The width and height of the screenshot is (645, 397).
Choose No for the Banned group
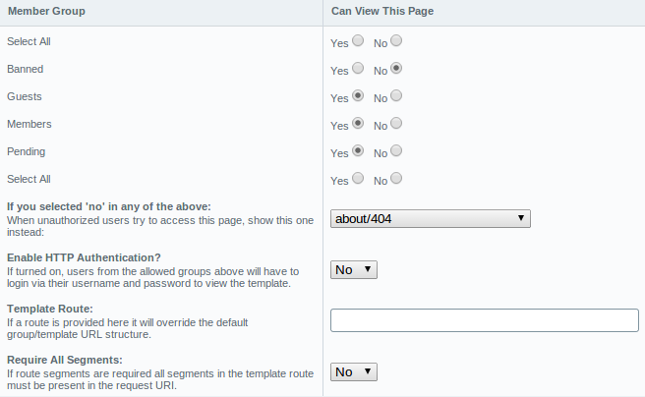pos(396,69)
